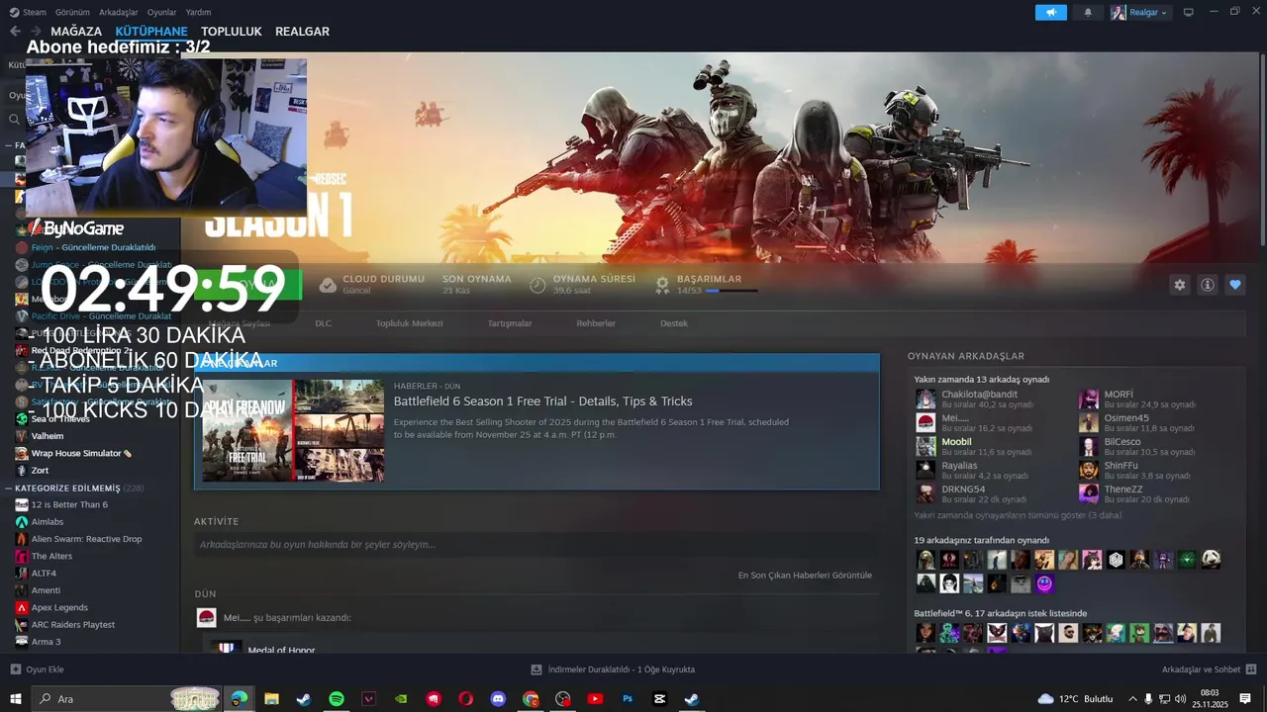Select 12 is Better Than 6
Image resolution: width=1267 pixels, height=712 pixels.
(x=69, y=504)
